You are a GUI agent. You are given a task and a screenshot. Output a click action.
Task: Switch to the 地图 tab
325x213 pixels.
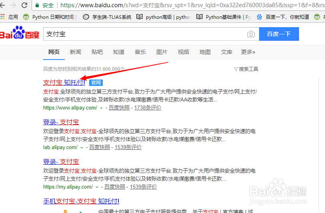(x=205, y=52)
